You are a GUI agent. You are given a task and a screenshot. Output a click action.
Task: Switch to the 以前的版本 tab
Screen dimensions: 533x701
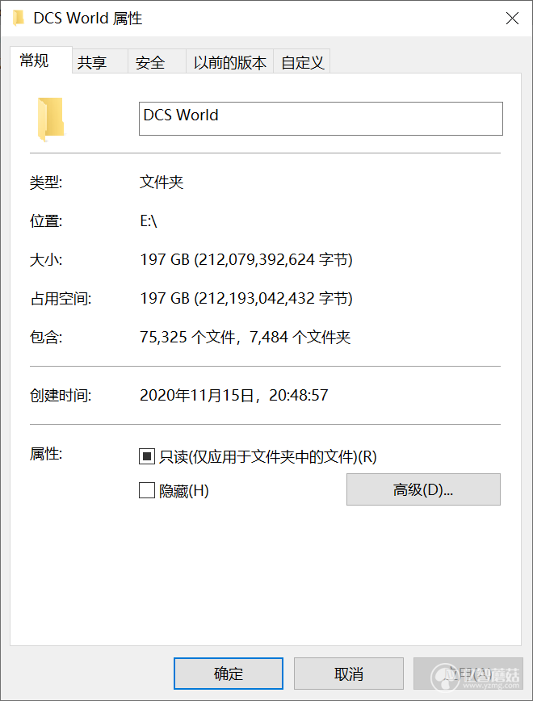point(230,61)
